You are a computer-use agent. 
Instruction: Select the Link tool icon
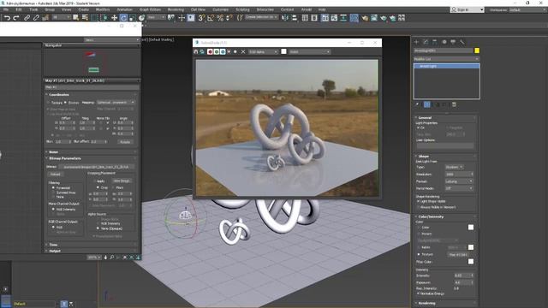(27, 18)
